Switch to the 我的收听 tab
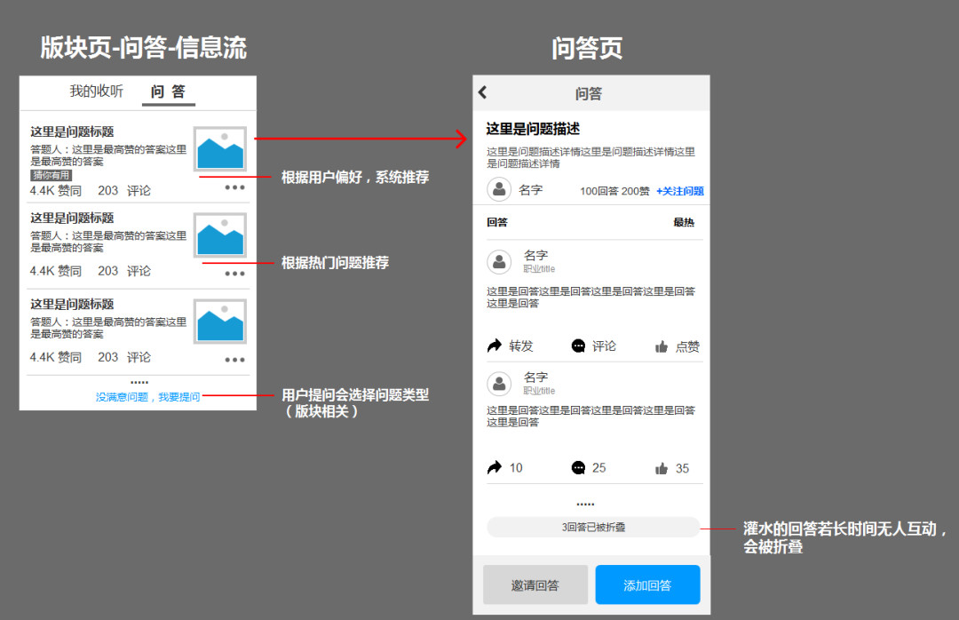The width and height of the screenshot is (959, 620). point(97,91)
